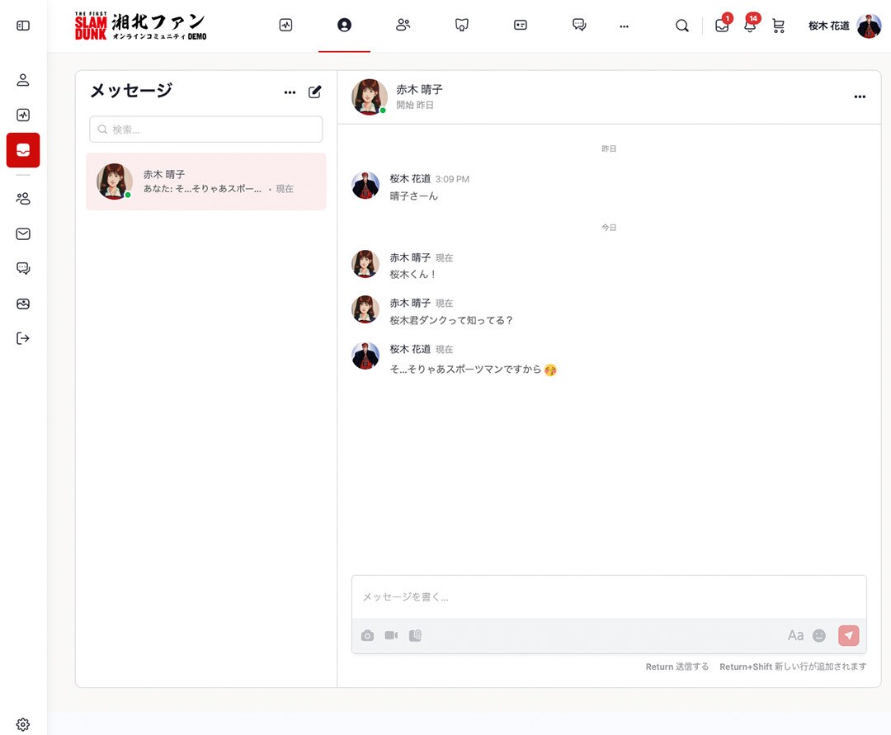Open the groups icon in left sidebar
Screen dimensions: 891x735
point(23,199)
